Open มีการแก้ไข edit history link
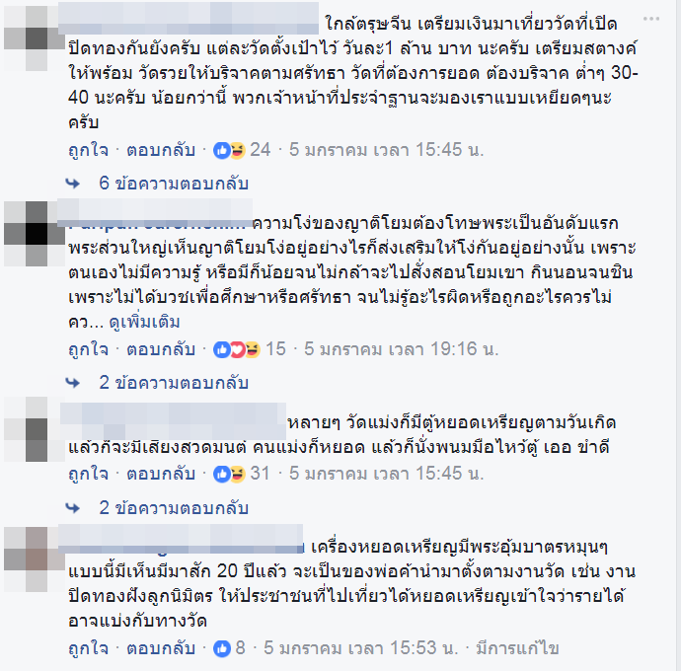 [x=517, y=648]
